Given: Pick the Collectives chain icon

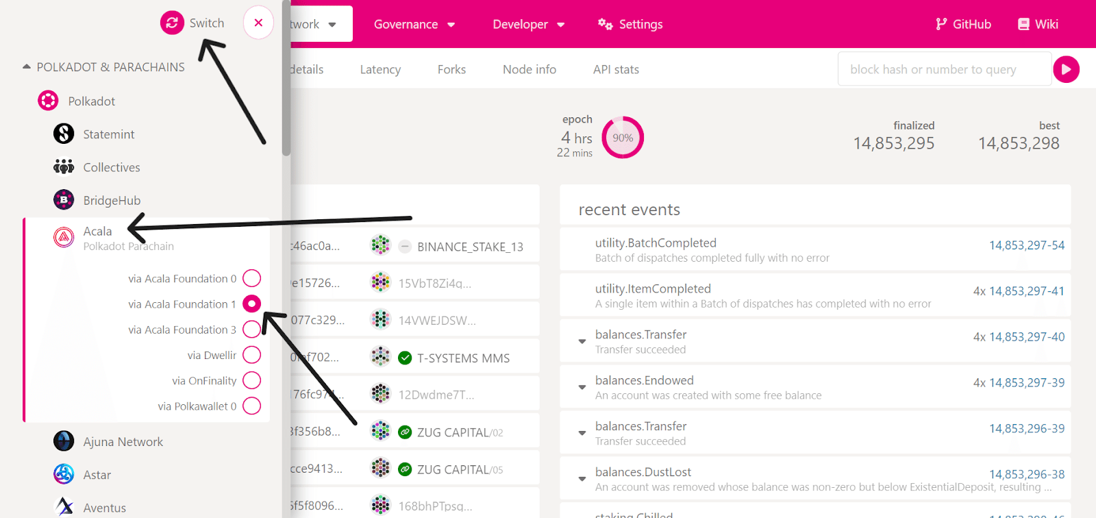Looking at the screenshot, I should click(x=64, y=166).
